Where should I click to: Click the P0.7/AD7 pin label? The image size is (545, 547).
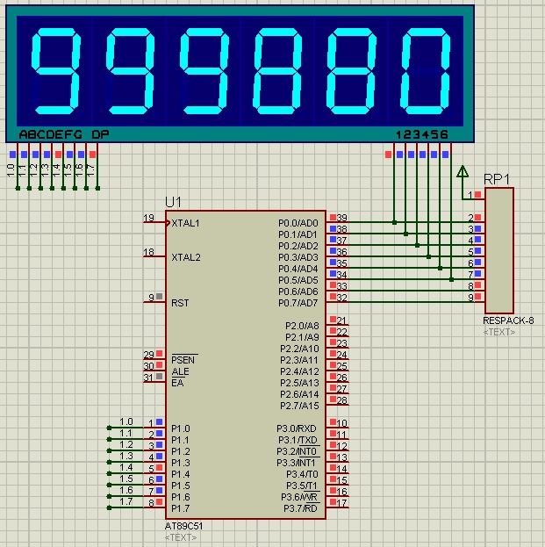(x=298, y=303)
